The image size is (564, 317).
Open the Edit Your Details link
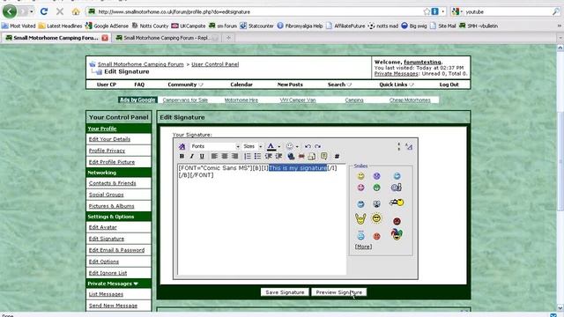(x=109, y=139)
